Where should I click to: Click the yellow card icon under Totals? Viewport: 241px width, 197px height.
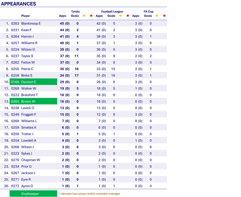coord(84,16)
